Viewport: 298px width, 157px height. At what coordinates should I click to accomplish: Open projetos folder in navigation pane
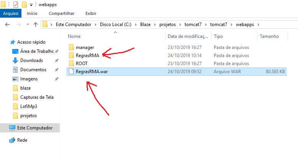pos(28,116)
